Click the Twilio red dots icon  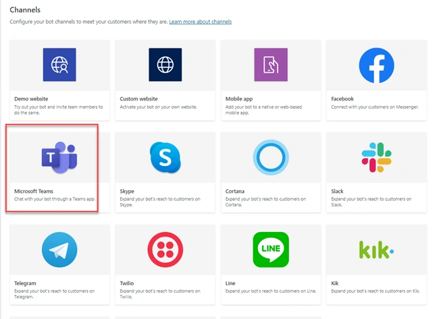coord(165,250)
